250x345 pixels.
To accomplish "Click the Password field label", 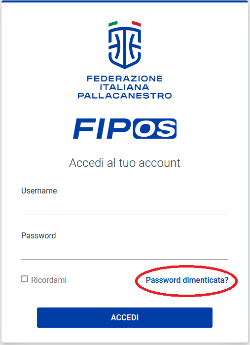I will [38, 235].
